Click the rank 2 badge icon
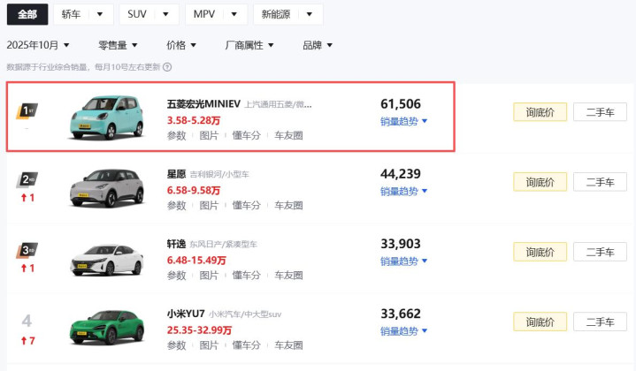This screenshot has height=371, width=636. [27, 180]
